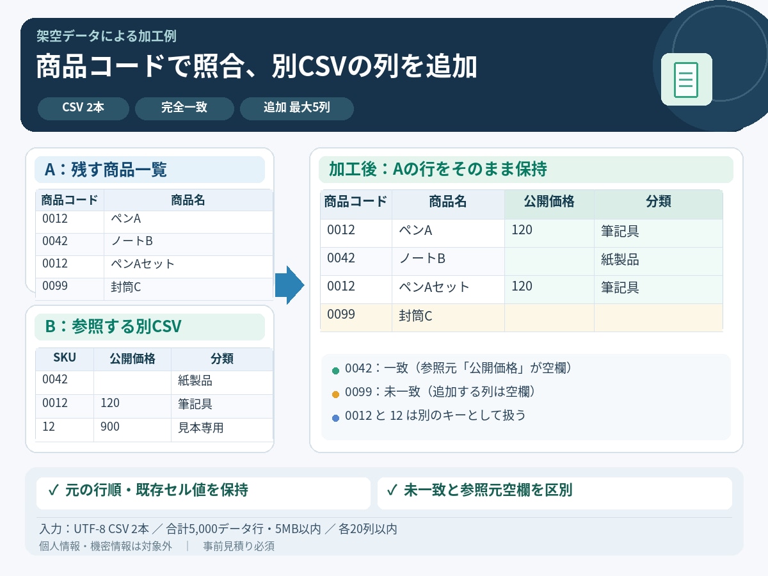Screen dimensions: 768x576
Task: Click the note 0042:一致(参照元「公開価格」が空欄)
Action: click(x=458, y=369)
